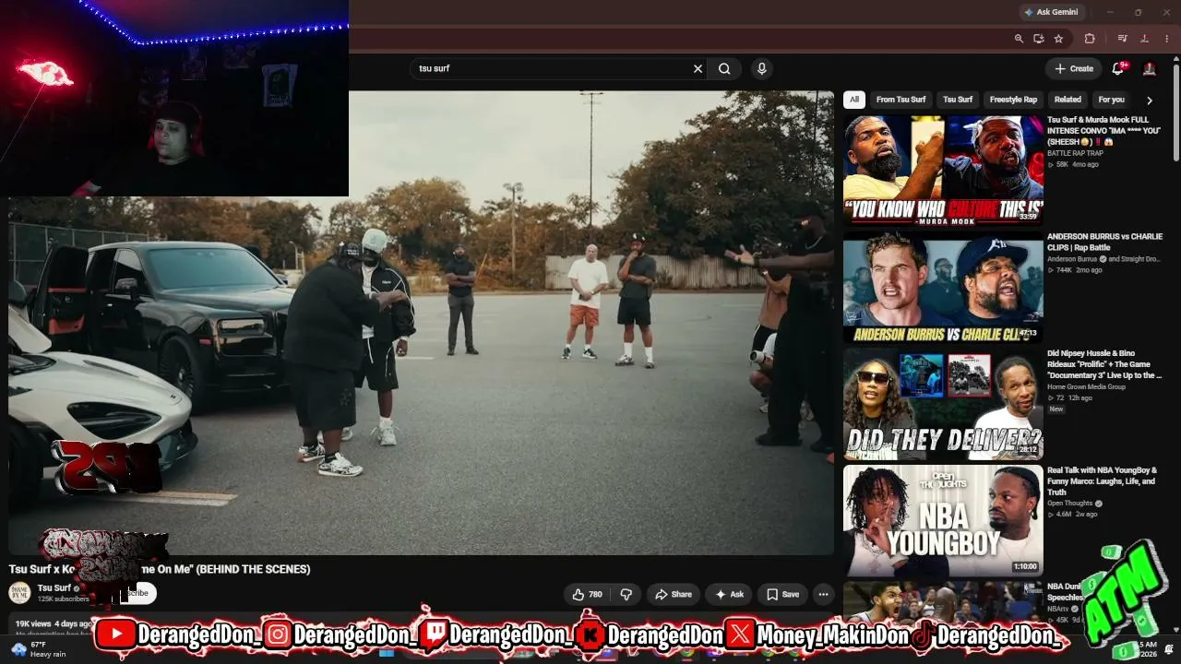Viewport: 1181px width, 664px height.
Task: Like the video with thumbs up
Action: tap(587, 595)
